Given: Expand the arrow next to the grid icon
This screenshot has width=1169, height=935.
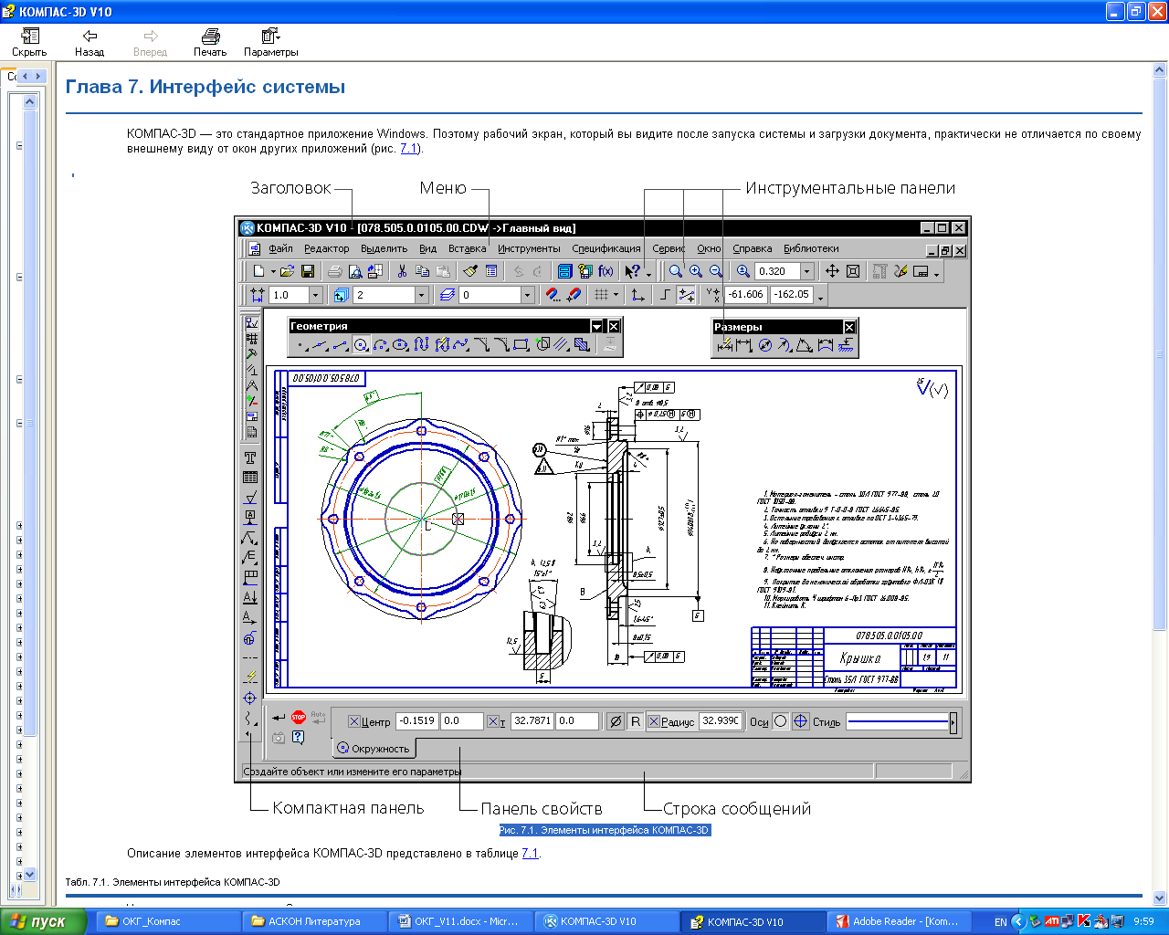Looking at the screenshot, I should point(616,295).
